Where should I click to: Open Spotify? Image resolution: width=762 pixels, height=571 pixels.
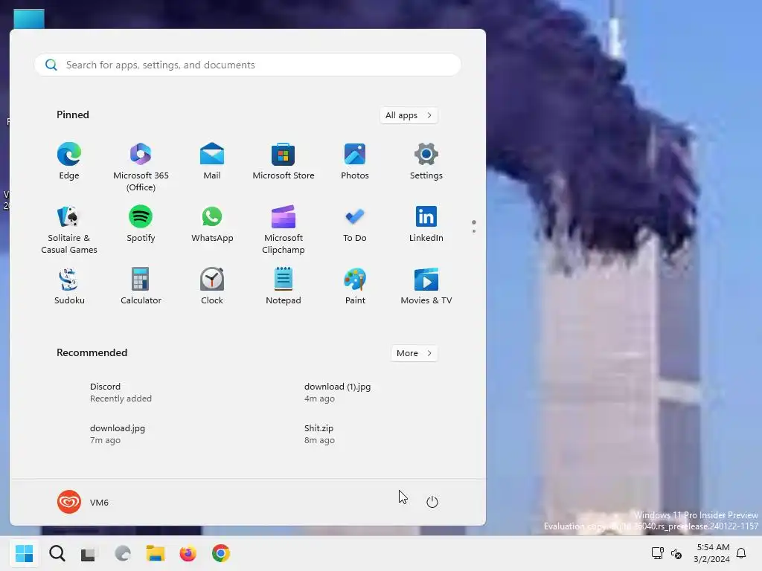(x=141, y=225)
